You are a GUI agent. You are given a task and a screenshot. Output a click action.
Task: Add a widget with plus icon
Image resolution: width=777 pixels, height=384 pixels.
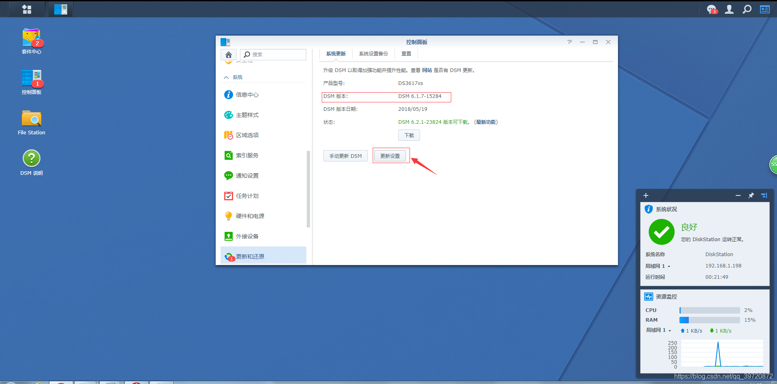646,195
